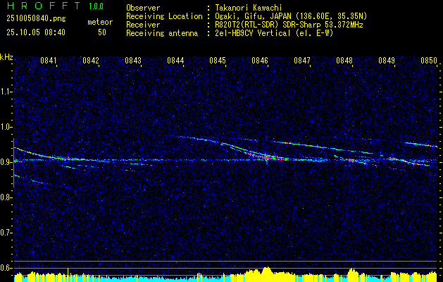
Task: Click the 0847 time axis marker
Action: coord(302,61)
